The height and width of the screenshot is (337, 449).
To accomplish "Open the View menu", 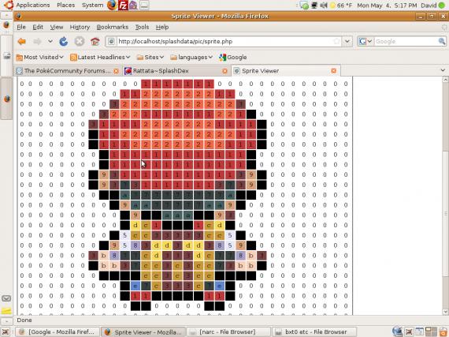I will [x=57, y=28].
